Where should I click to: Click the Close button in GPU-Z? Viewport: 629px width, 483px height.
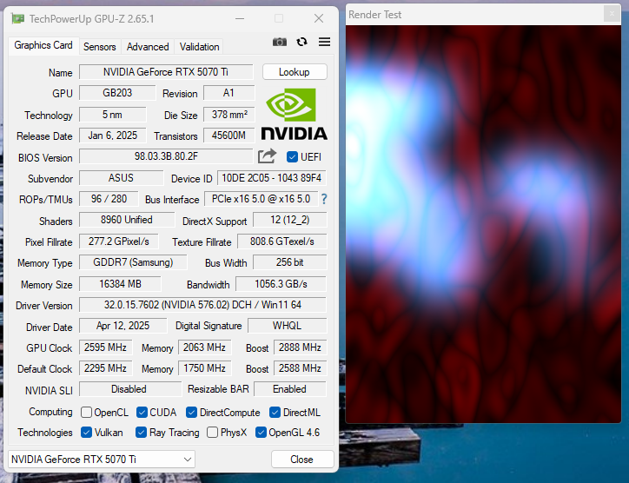tap(302, 460)
